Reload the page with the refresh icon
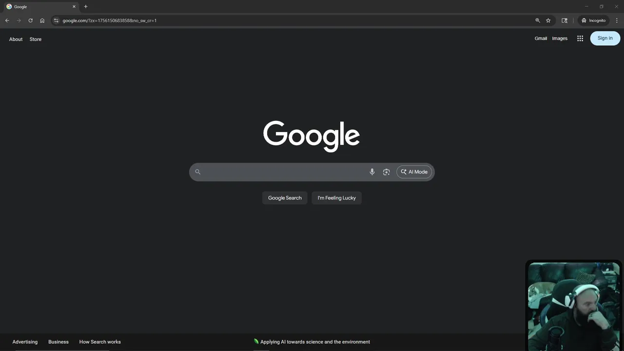 [x=30, y=20]
